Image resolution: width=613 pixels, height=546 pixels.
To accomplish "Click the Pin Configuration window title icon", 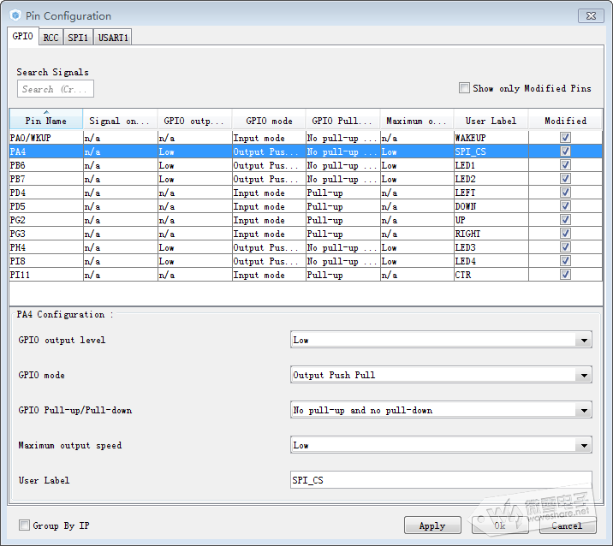I will [15, 15].
